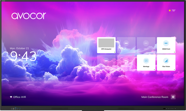Choose the HDMI Rear 2 input

coord(126,63)
